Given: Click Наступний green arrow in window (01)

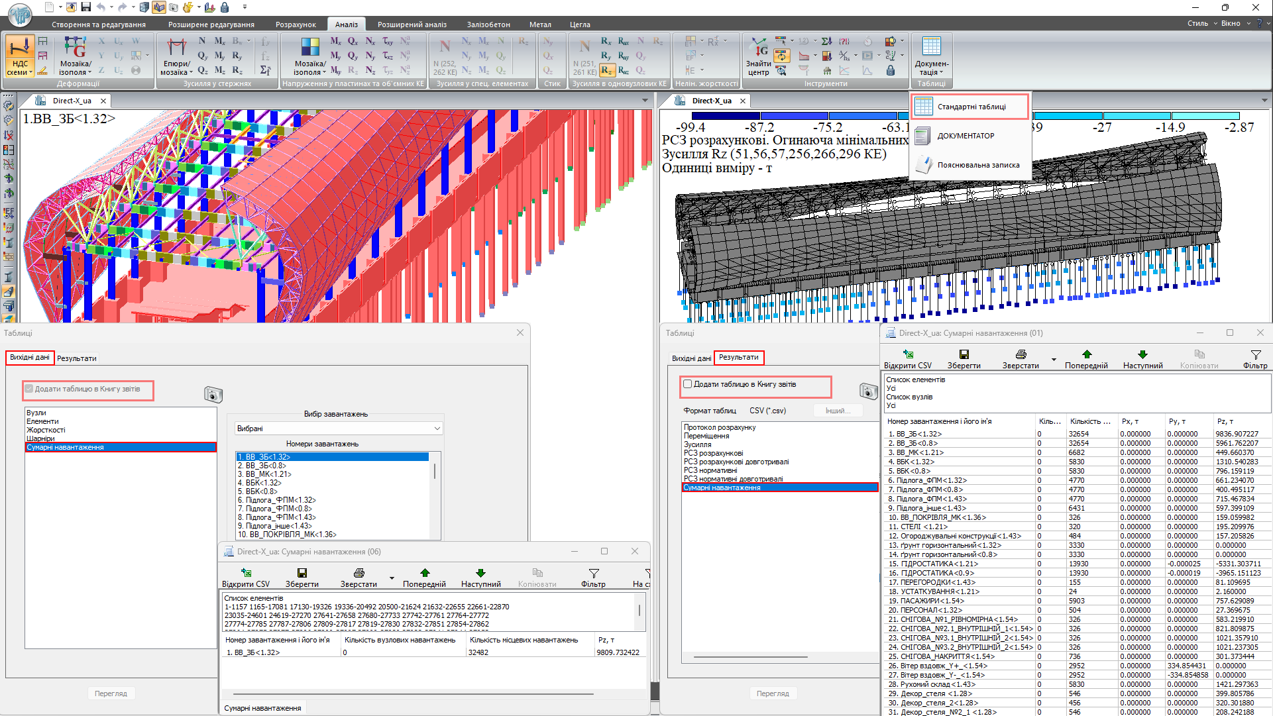Looking at the screenshot, I should pos(1142,355).
